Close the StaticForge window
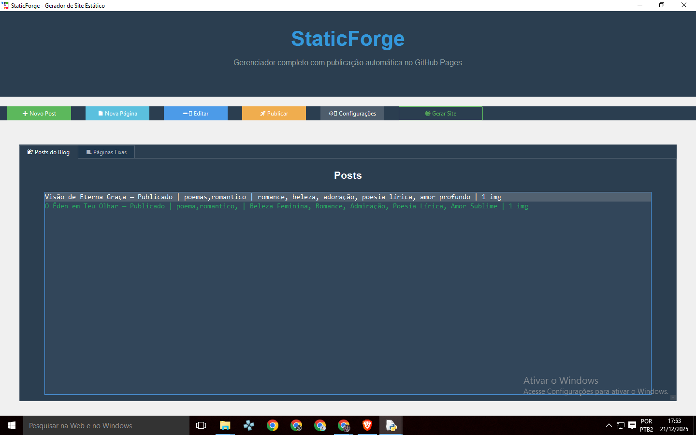Screen dimensions: 696x435 pos(684,5)
